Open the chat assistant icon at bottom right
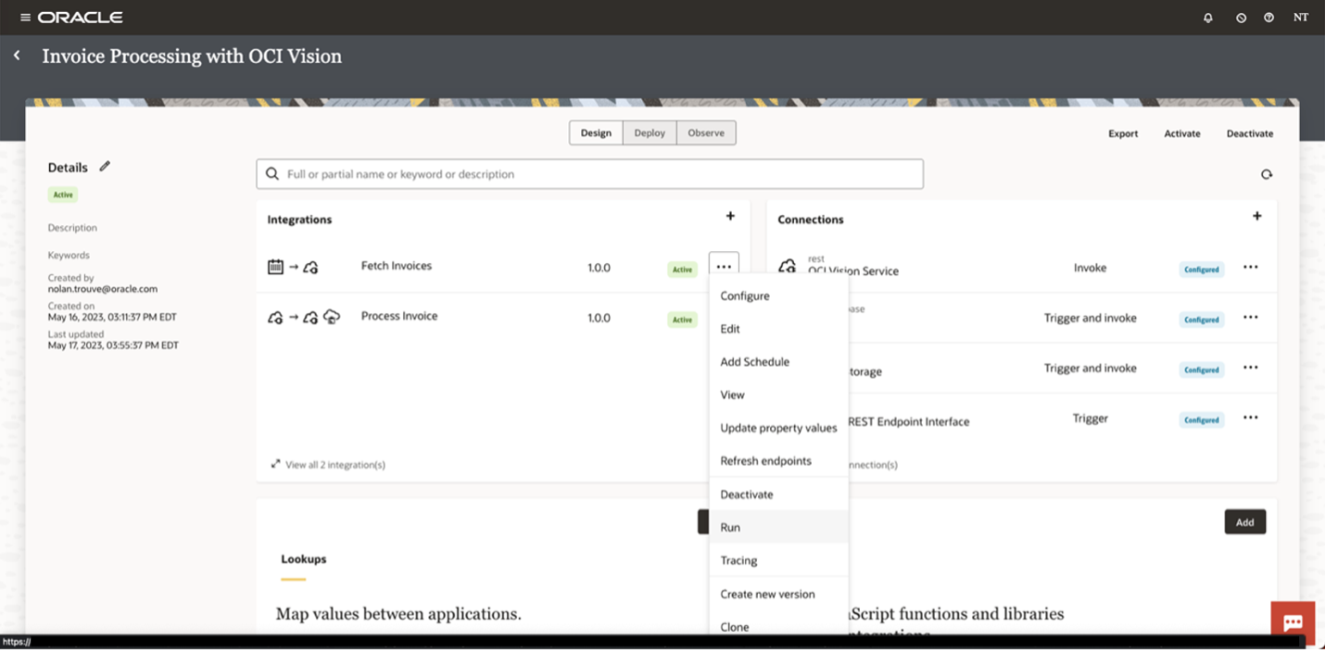The image size is (1325, 653). (x=1293, y=622)
